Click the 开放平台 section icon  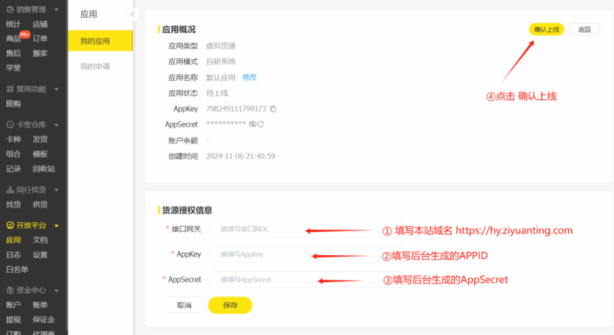click(x=9, y=226)
